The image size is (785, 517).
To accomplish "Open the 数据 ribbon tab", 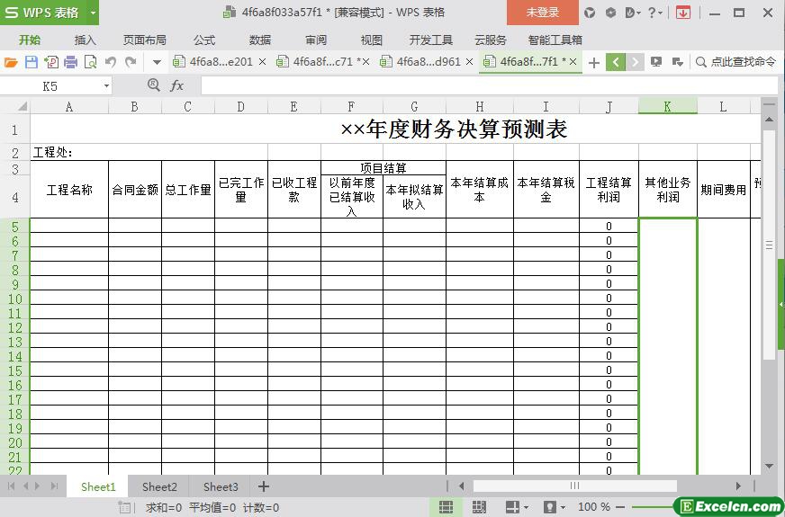I will [260, 40].
